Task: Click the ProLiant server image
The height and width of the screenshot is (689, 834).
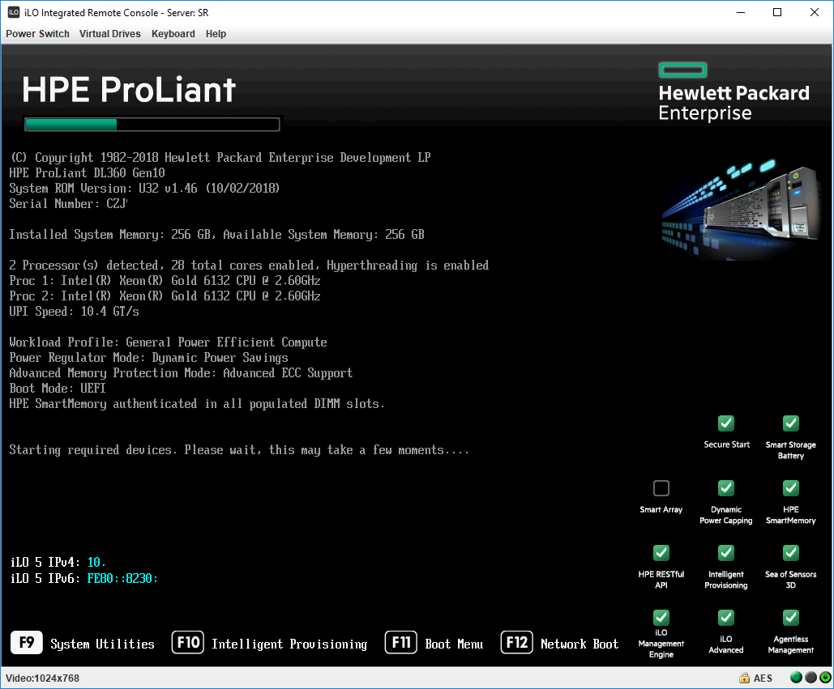Action: pyautogui.click(x=741, y=209)
